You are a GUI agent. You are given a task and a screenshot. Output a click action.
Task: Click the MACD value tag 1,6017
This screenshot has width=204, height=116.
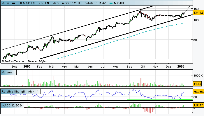(x=198, y=105)
